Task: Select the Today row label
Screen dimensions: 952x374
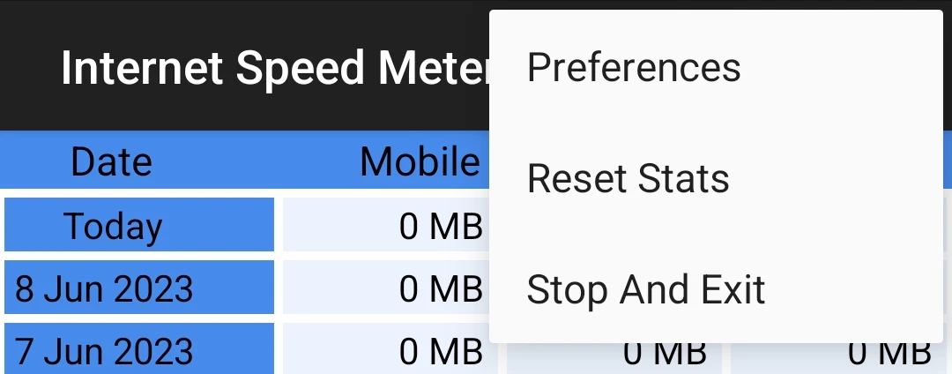Action: click(139, 224)
